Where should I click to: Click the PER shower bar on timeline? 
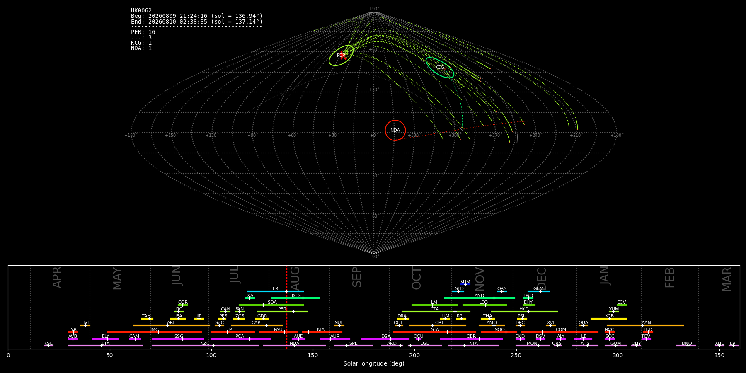tap(282, 312)
